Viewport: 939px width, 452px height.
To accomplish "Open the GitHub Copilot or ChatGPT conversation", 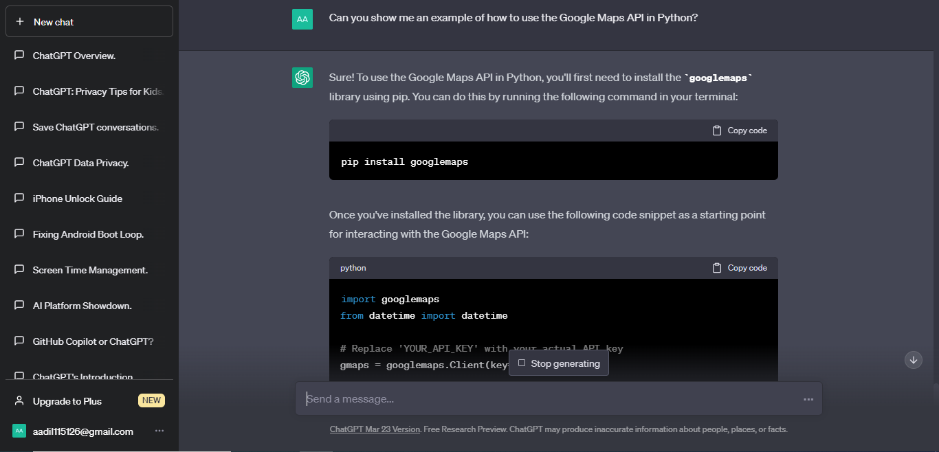I will 93,341.
